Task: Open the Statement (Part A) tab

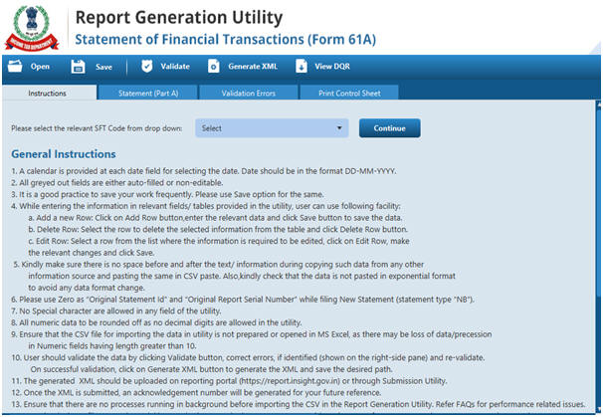Action: click(x=148, y=93)
